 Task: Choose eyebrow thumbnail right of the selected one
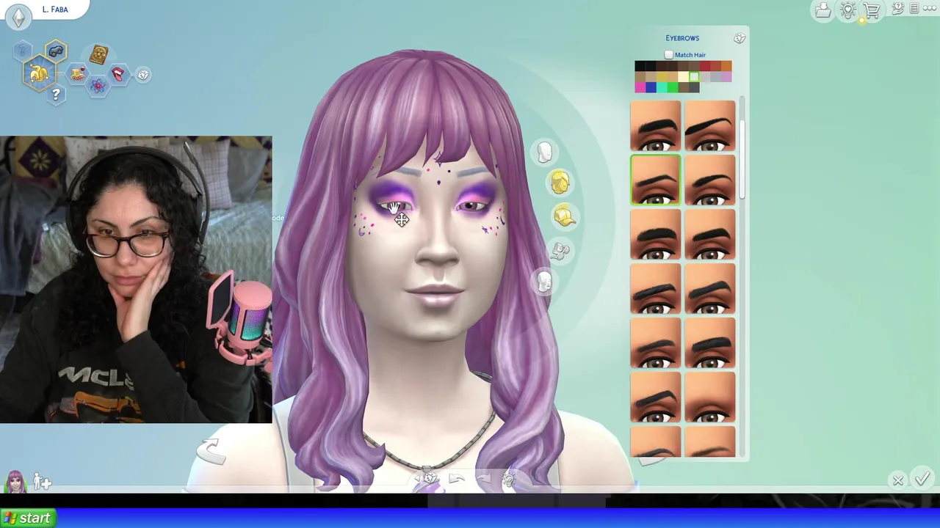point(710,180)
